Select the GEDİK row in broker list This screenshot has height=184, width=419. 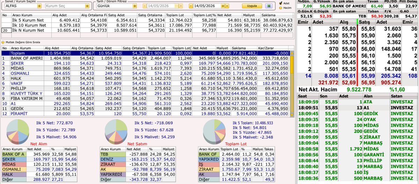point(145,109)
